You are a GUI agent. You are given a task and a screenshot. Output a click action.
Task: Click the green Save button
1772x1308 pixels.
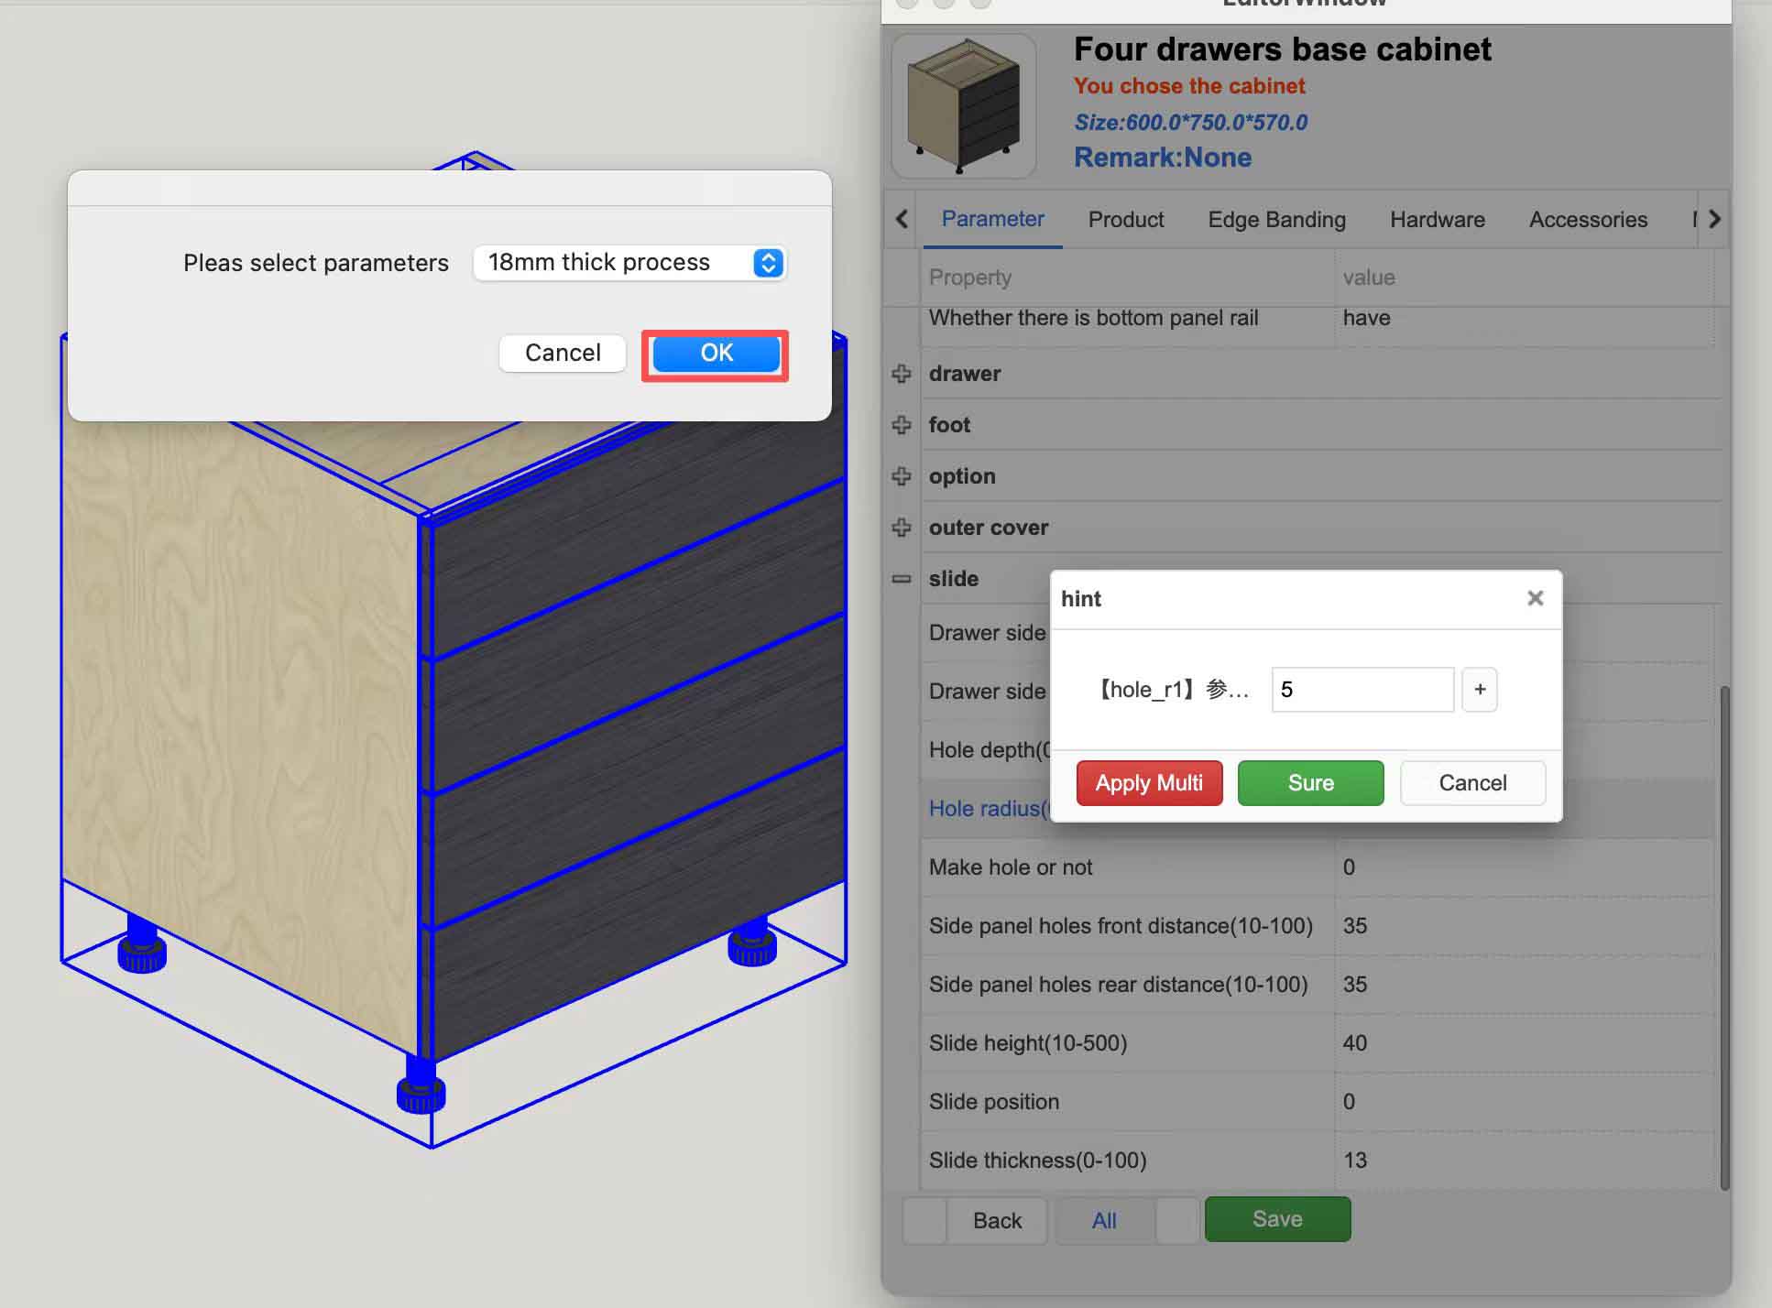pyautogui.click(x=1277, y=1219)
